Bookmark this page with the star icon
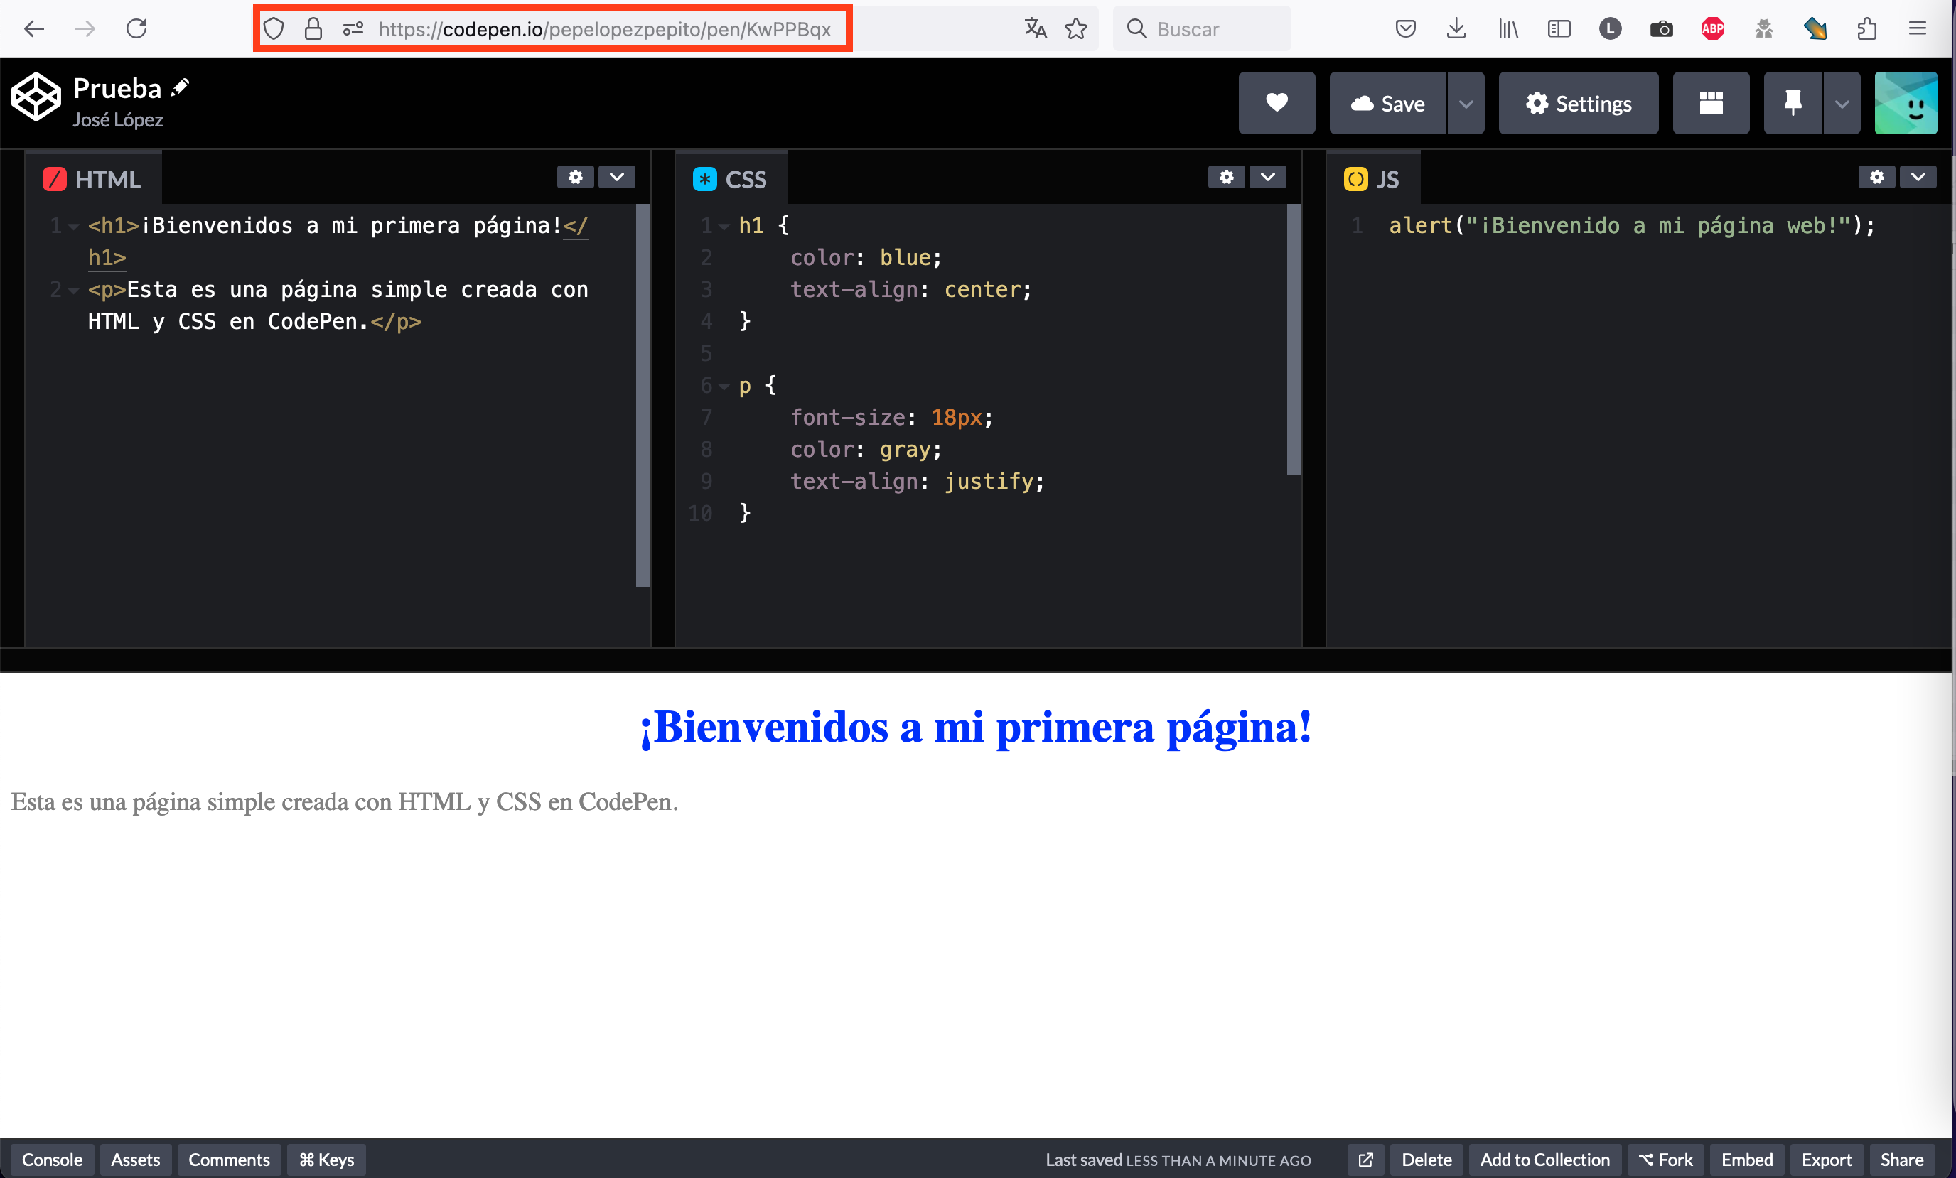Screen dimensions: 1956x1178 click(1075, 29)
